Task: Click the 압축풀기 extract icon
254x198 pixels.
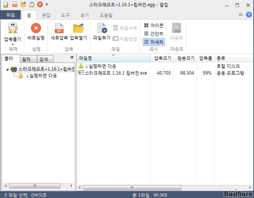Action: [x=13, y=28]
